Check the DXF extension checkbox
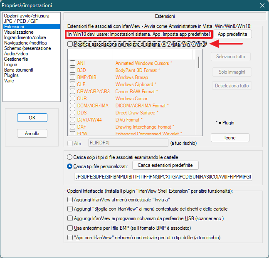269x258 pixels. pyautogui.click(x=73, y=127)
